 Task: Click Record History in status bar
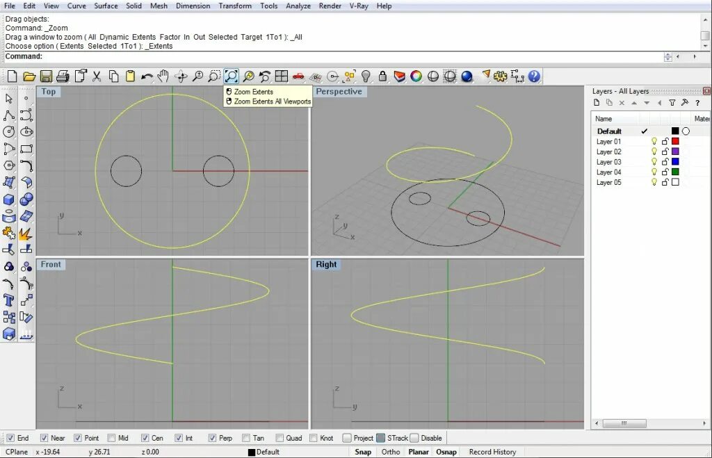[x=493, y=452]
